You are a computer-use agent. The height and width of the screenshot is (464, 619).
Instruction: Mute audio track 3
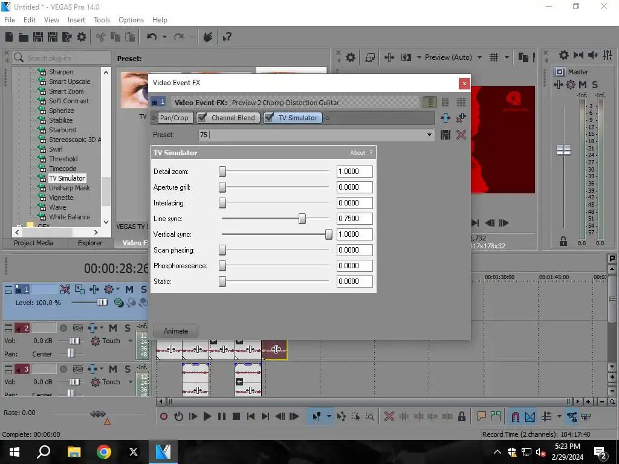coord(113,369)
